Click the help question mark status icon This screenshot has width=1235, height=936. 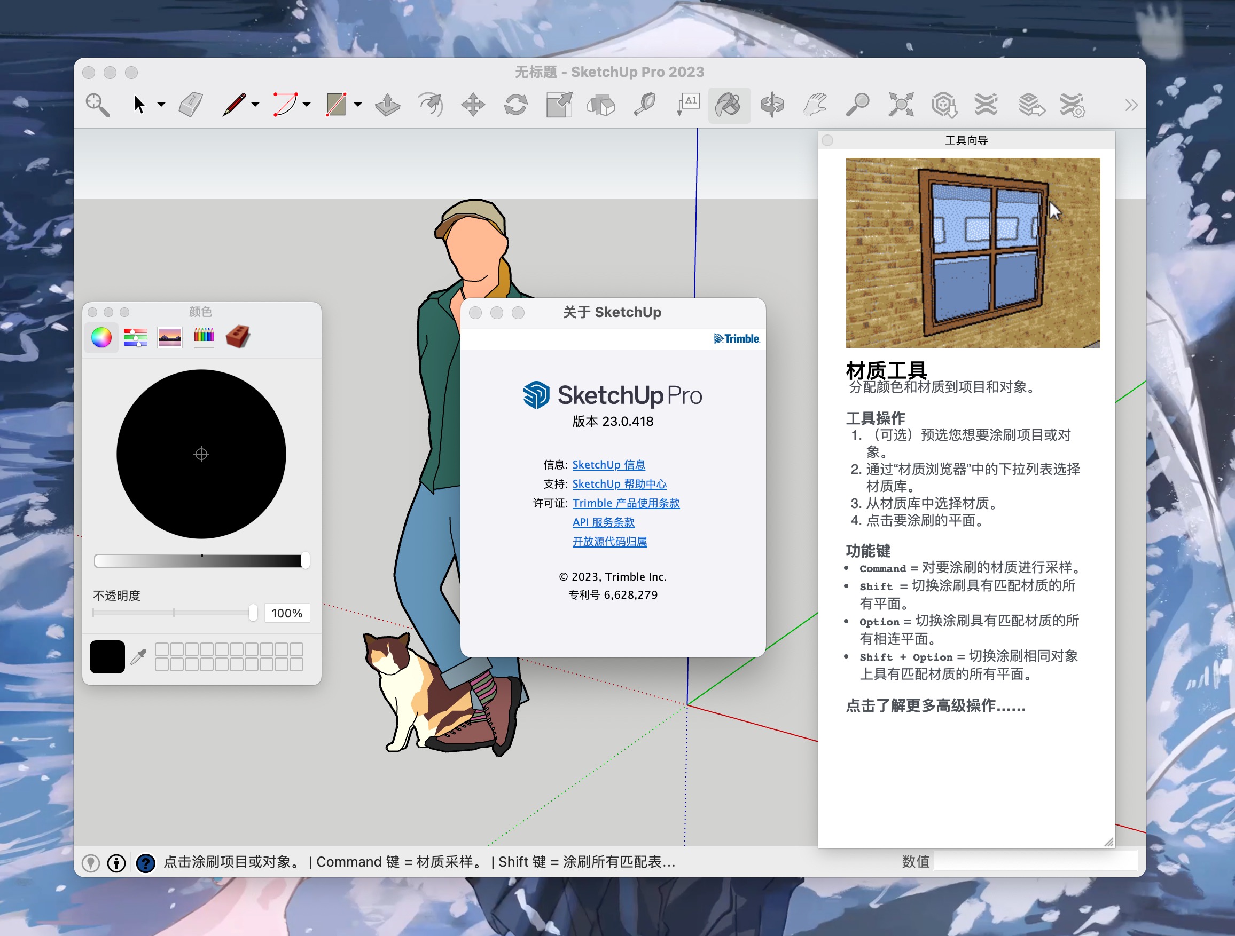(145, 863)
